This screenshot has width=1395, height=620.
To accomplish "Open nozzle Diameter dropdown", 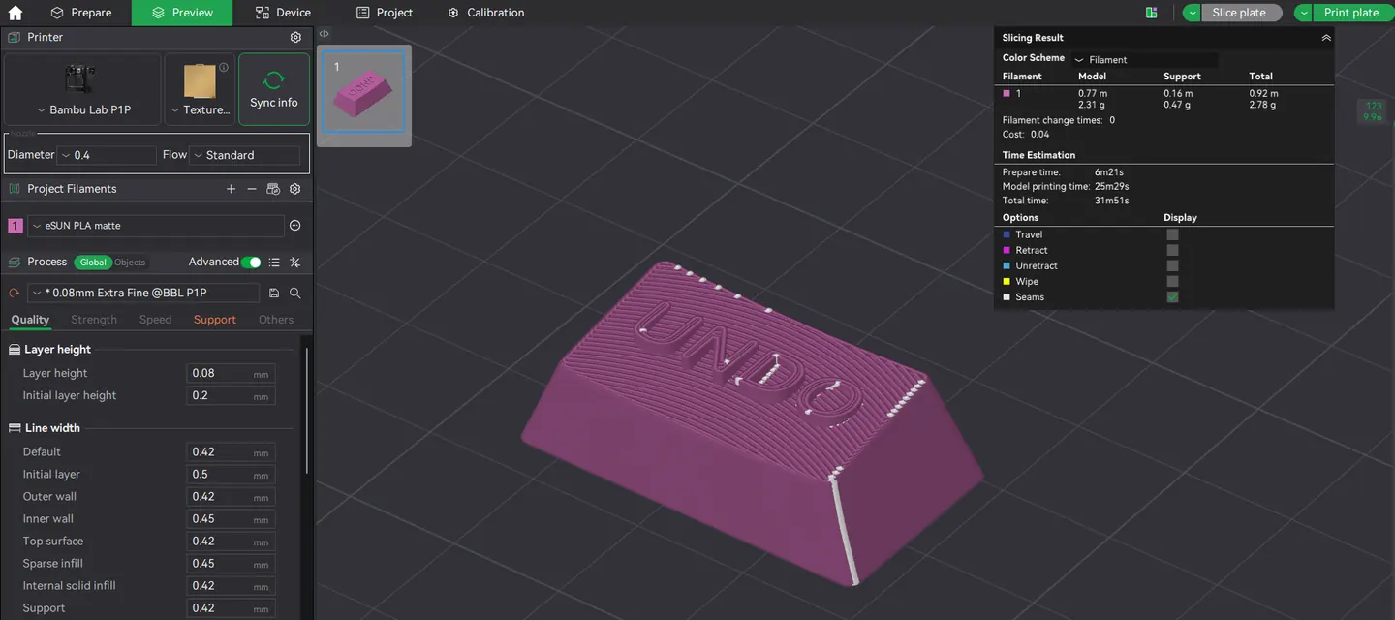I will (x=107, y=155).
